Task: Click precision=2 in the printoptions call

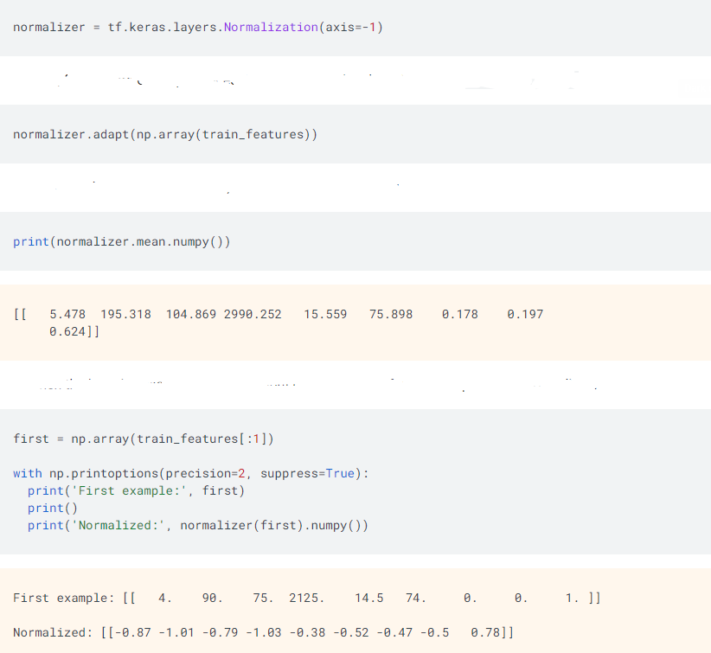Action: click(x=206, y=473)
